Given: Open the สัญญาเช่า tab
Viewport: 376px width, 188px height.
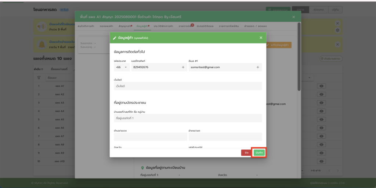Looking at the screenshot, I should click(125, 26).
